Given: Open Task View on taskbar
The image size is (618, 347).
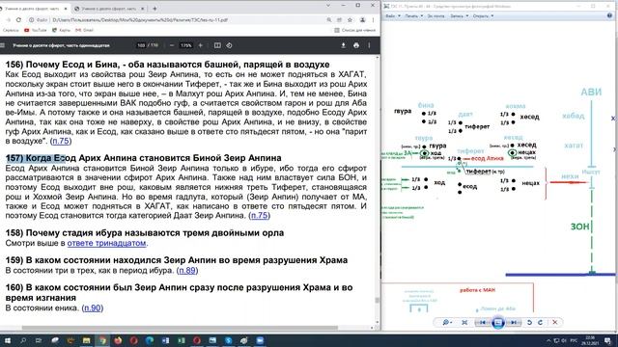Looking at the screenshot, I should (x=39, y=340).
